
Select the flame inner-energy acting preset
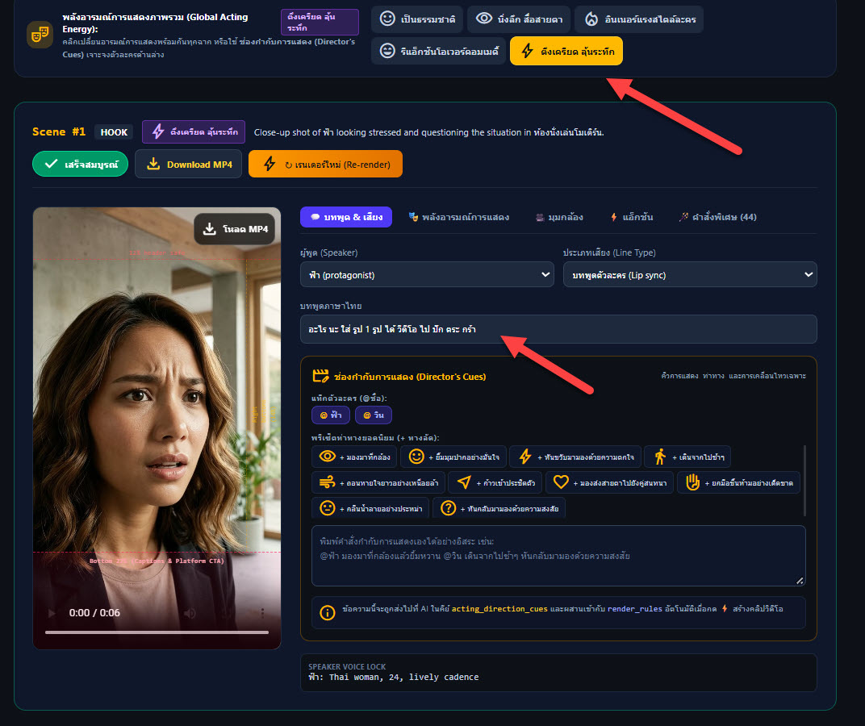639,19
